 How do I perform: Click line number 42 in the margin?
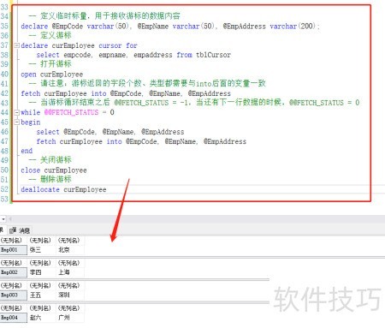coord(4,93)
